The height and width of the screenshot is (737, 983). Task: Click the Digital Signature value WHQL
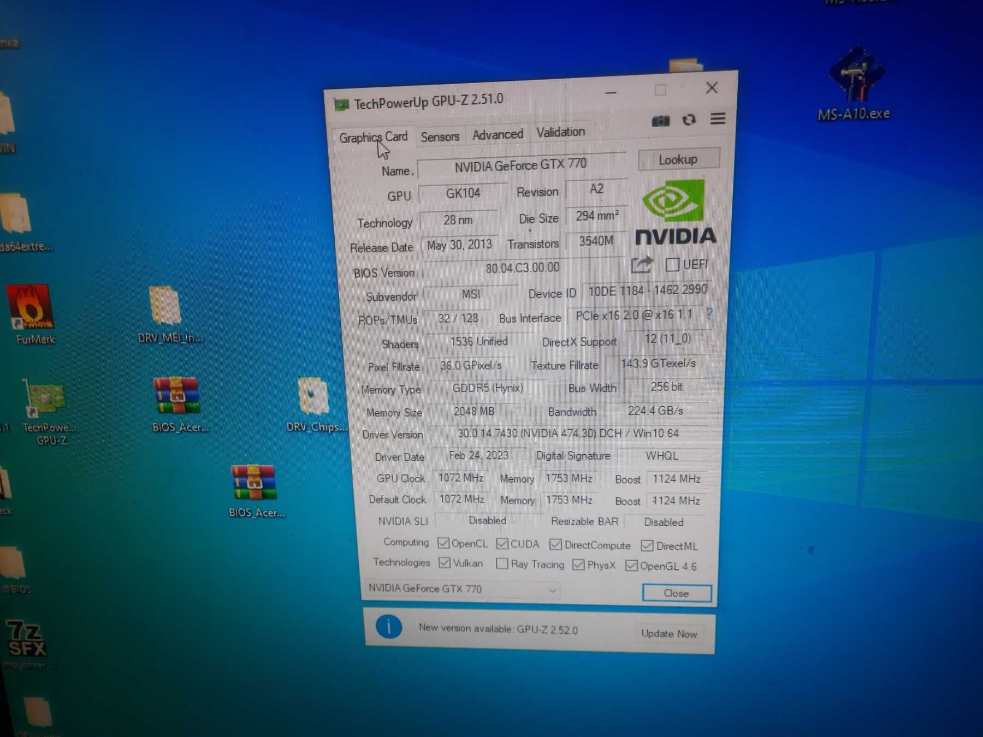coord(662,456)
